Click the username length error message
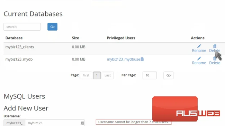Image resolution: width=225 pixels, height=126 pixels. [134, 122]
